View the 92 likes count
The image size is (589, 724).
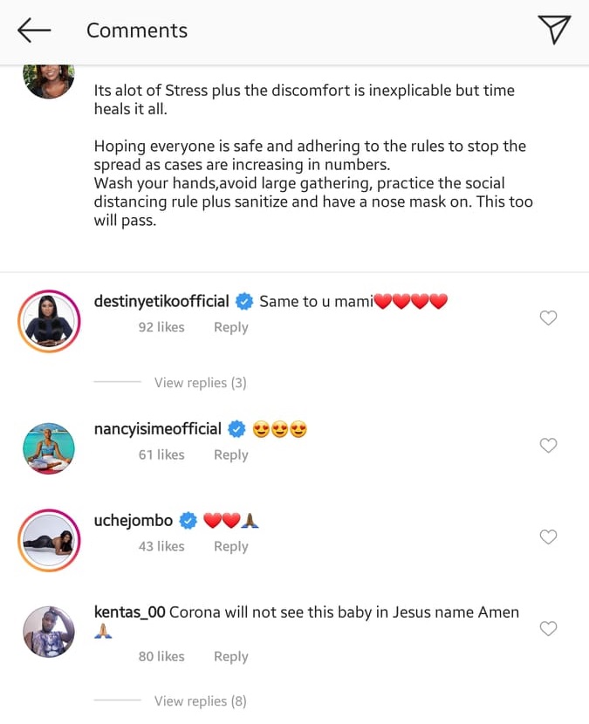click(161, 327)
